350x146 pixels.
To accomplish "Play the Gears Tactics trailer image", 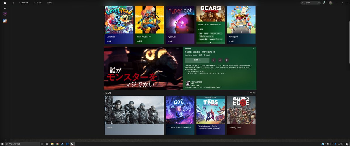I will pos(143,68).
